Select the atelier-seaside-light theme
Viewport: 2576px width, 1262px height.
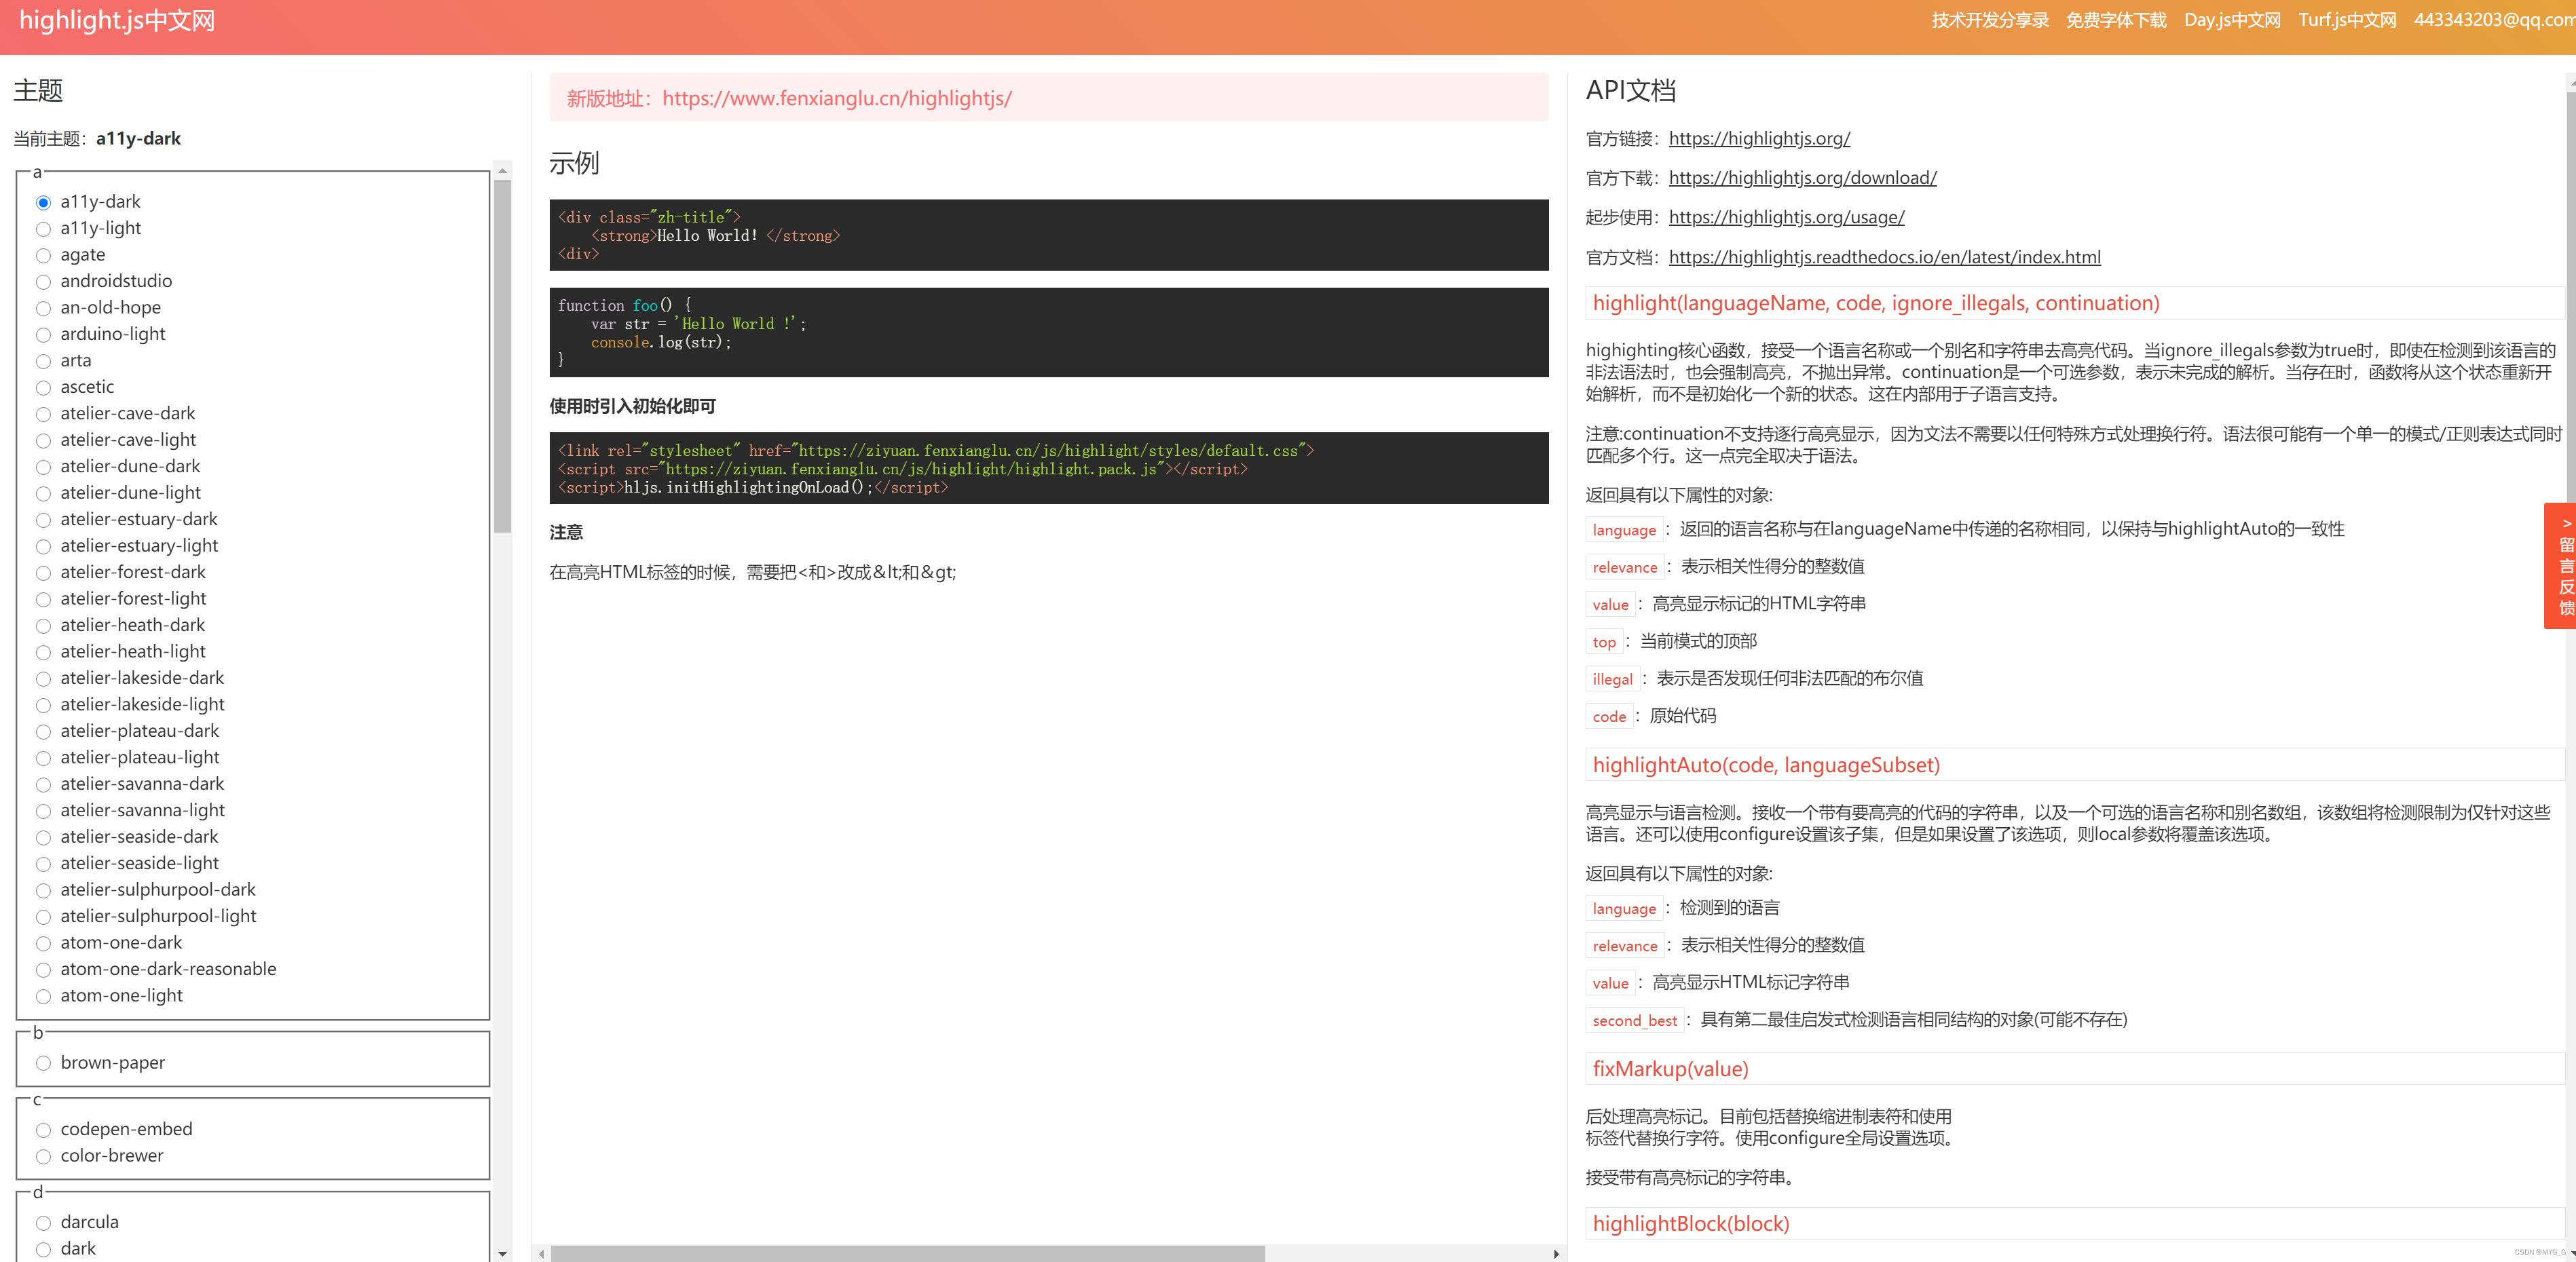43,863
